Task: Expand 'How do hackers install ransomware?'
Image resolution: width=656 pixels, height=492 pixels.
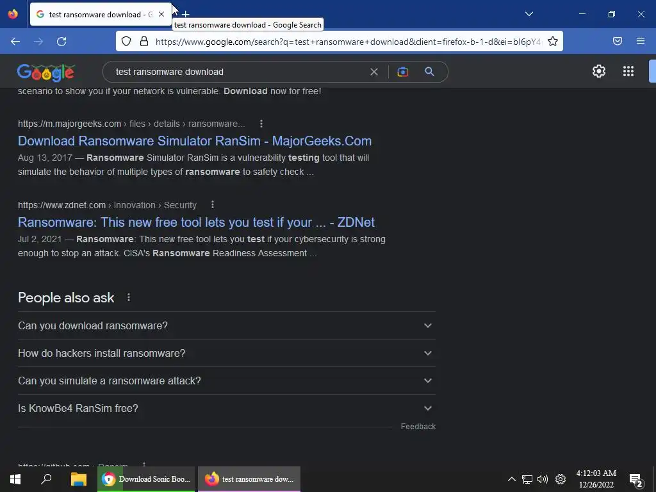Action: click(x=227, y=353)
